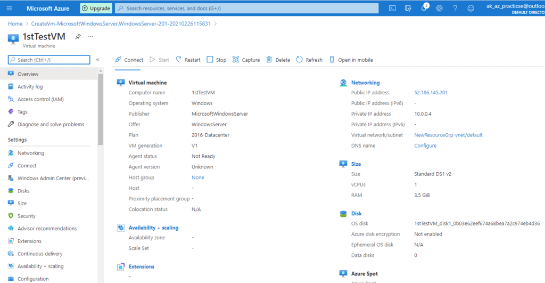Collapse the left menu with double chevron
Viewport: 545px width, 283px height.
click(x=98, y=60)
